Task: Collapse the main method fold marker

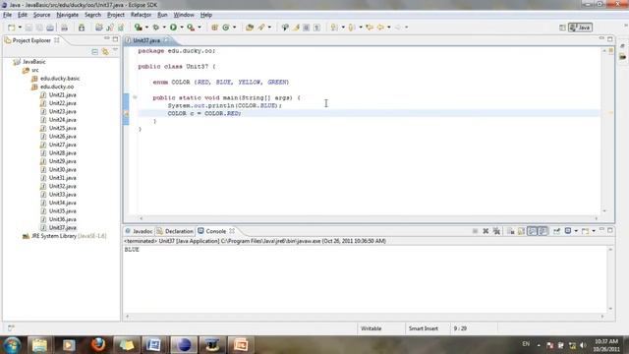Action: (x=135, y=97)
